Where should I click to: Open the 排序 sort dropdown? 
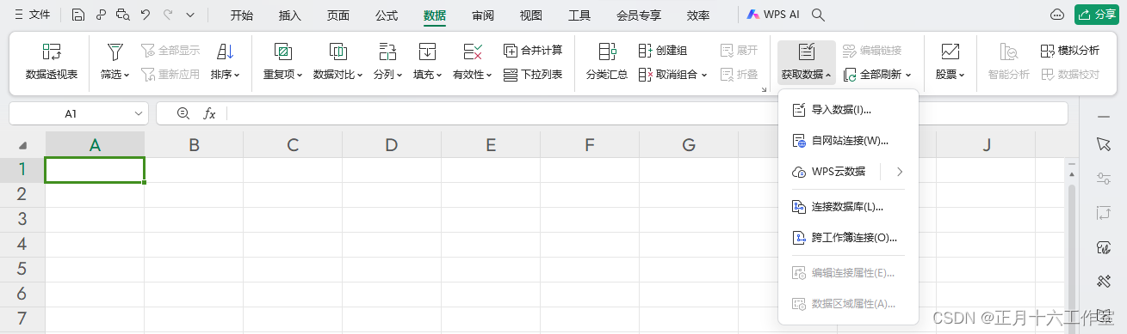point(225,62)
